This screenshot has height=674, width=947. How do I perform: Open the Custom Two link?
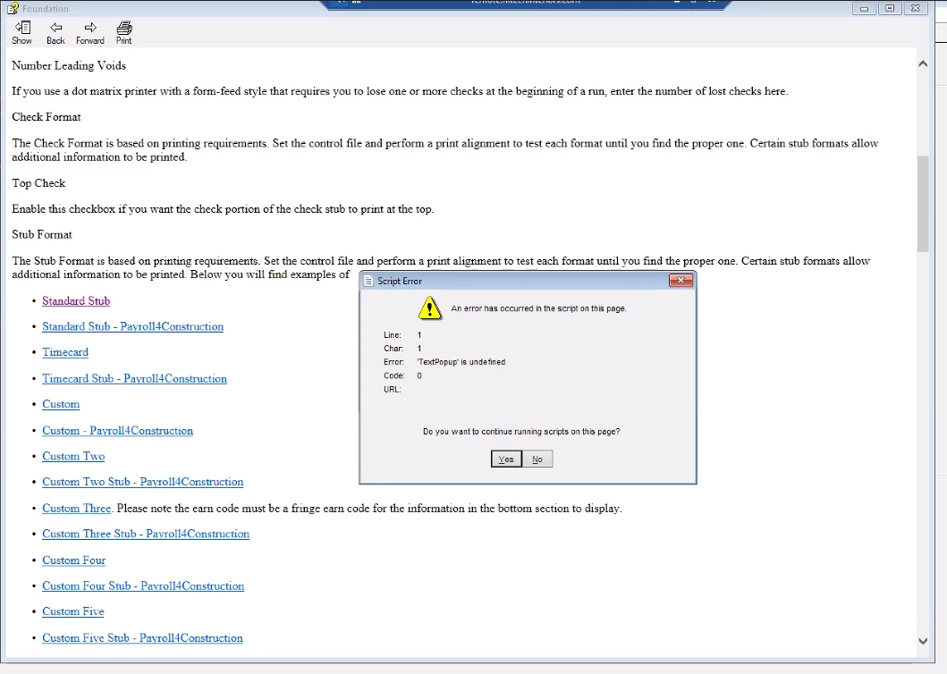pyautogui.click(x=73, y=456)
